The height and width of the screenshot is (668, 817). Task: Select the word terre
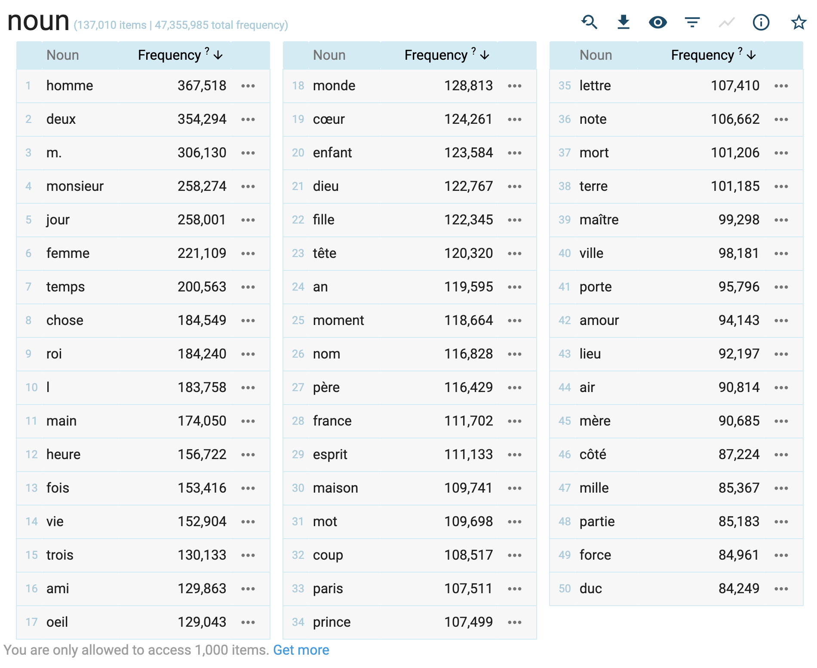point(593,187)
